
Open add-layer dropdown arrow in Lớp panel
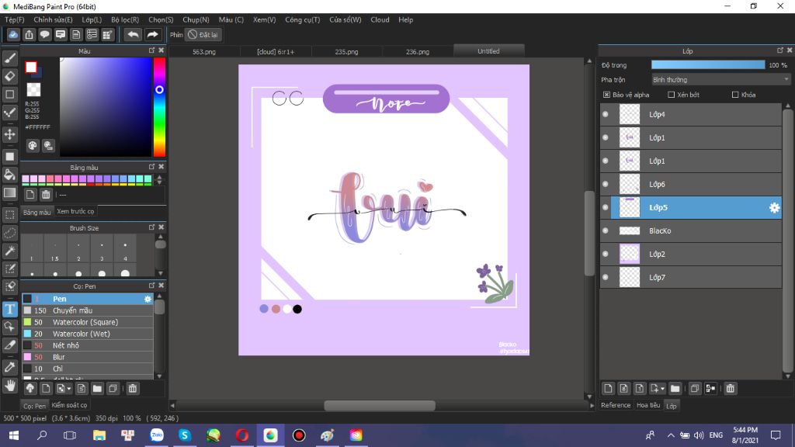pyautogui.click(x=662, y=390)
